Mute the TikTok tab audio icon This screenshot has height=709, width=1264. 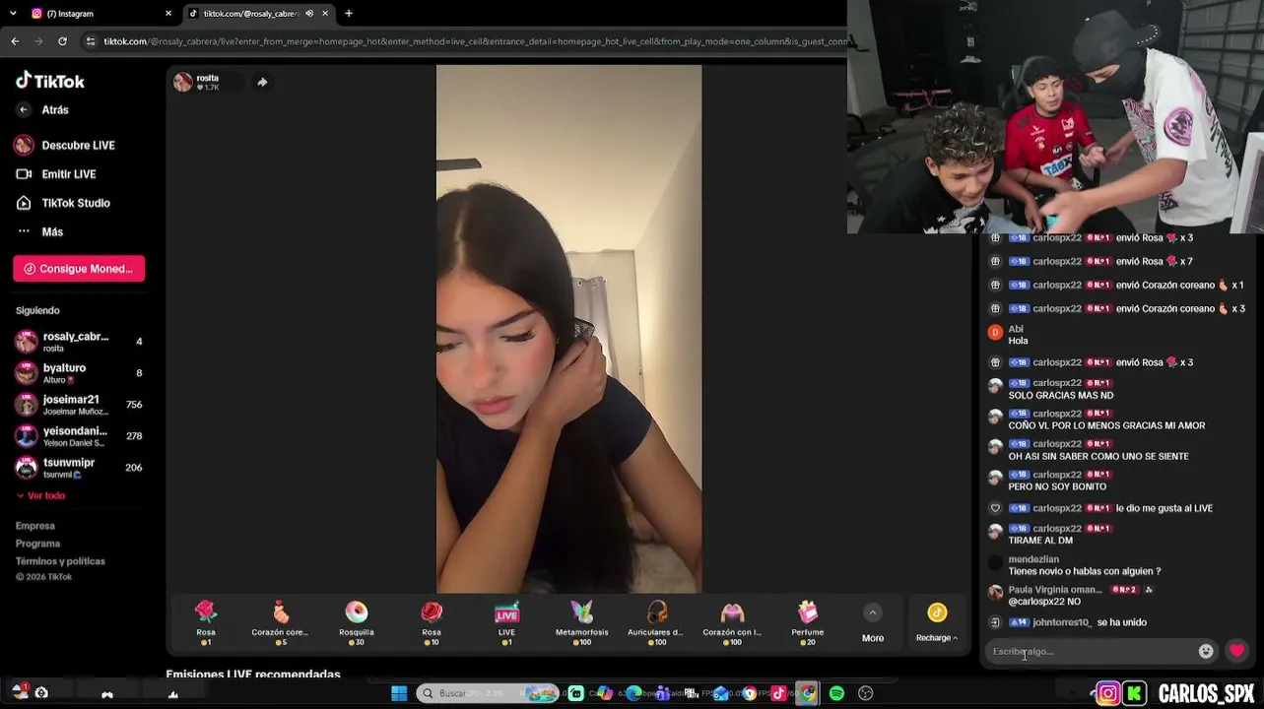pos(309,14)
